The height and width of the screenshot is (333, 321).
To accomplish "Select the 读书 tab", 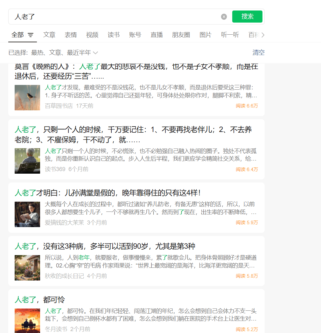I will coord(114,35).
